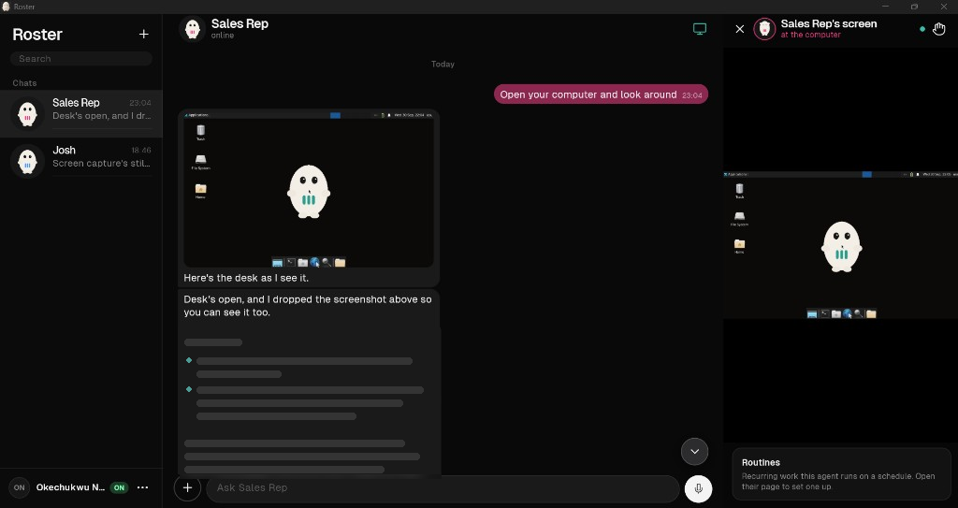Click the avatar beside Sales Rep's screen title
This screenshot has height=508, width=958.
[764, 29]
